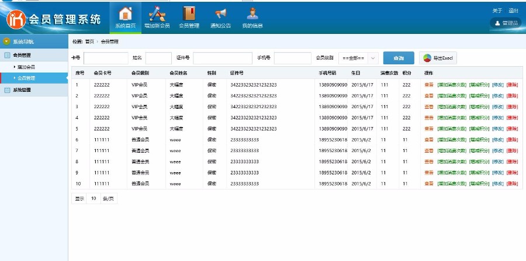Screen dimensions: 526x261
Task: Click the 管理员 user badge
Action: (507, 23)
